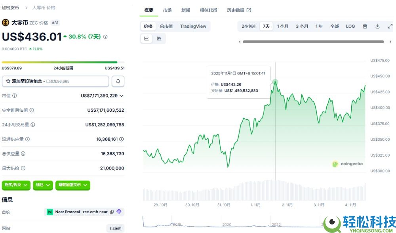
Task: Open the 市场 tab
Action: click(x=167, y=10)
